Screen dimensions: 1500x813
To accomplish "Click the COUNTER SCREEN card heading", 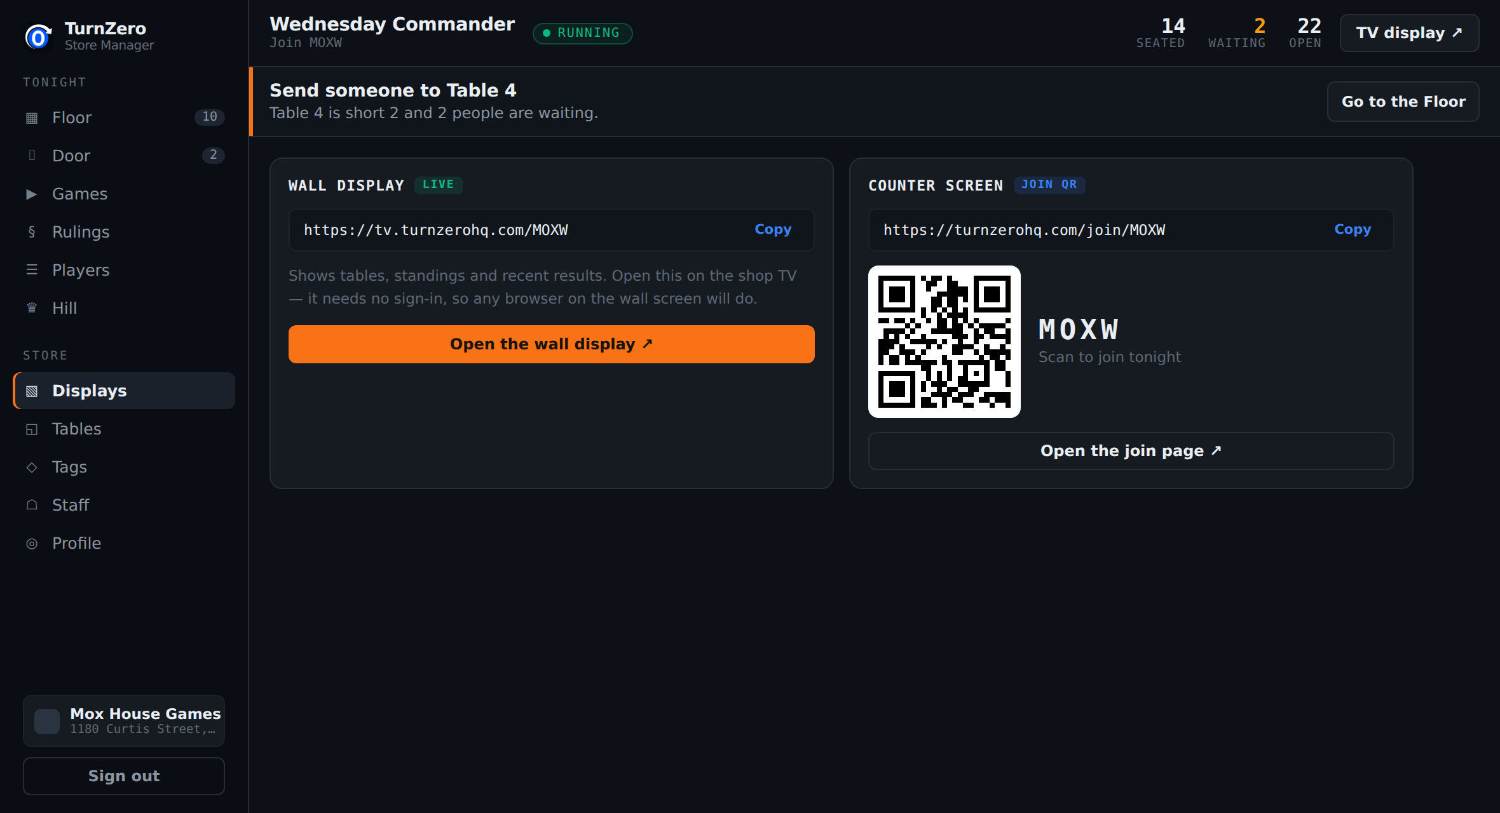I will tap(936, 185).
